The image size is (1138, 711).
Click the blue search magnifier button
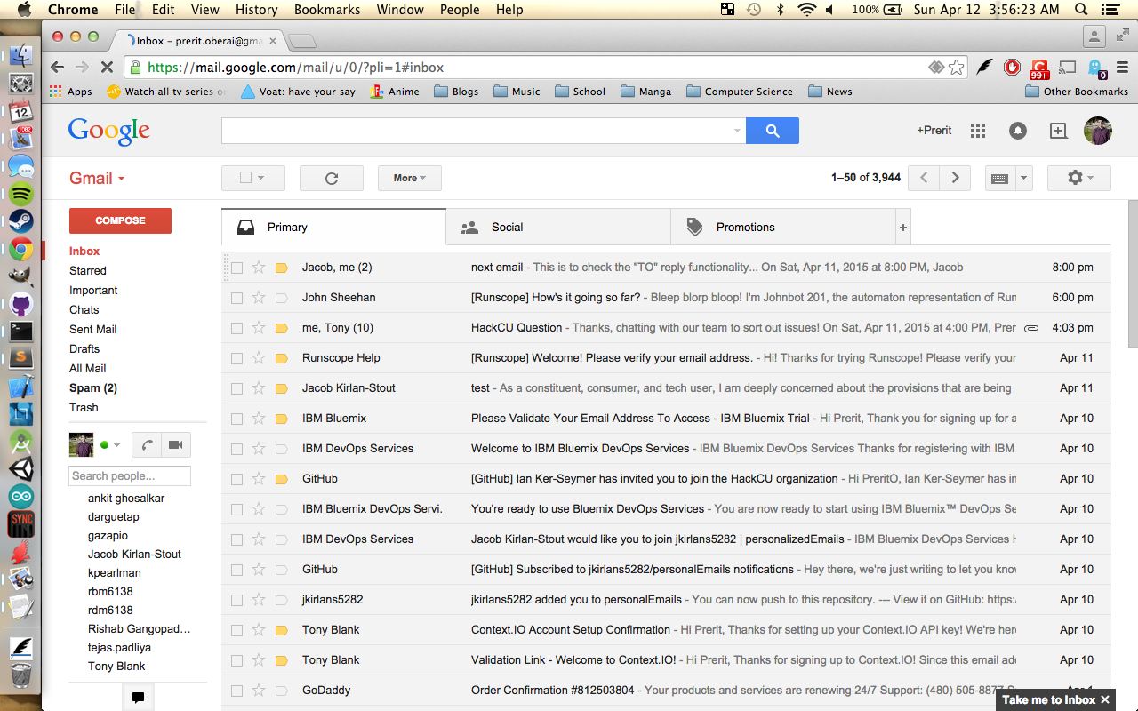pos(772,131)
